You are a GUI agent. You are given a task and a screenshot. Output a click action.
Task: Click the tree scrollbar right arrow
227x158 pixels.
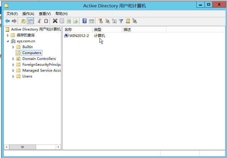[x=58, y=147]
